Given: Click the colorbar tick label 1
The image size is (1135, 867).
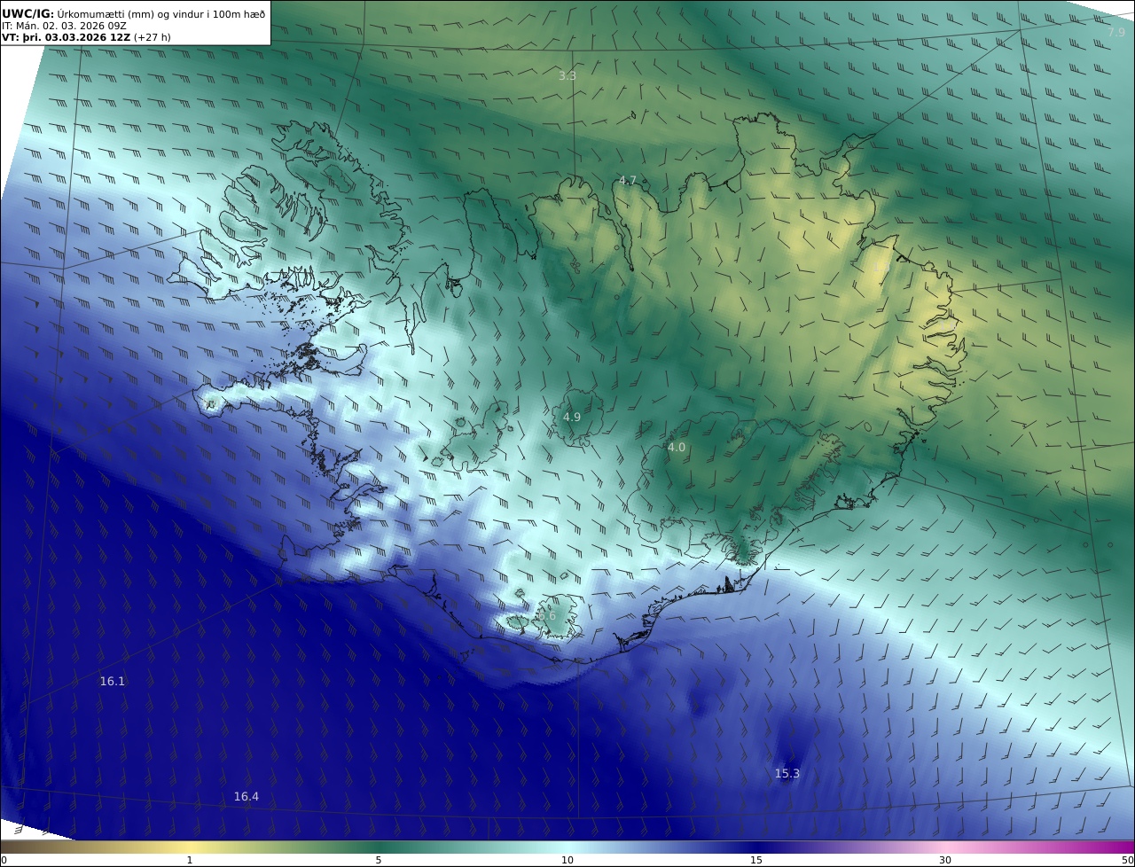Looking at the screenshot, I should click(190, 860).
